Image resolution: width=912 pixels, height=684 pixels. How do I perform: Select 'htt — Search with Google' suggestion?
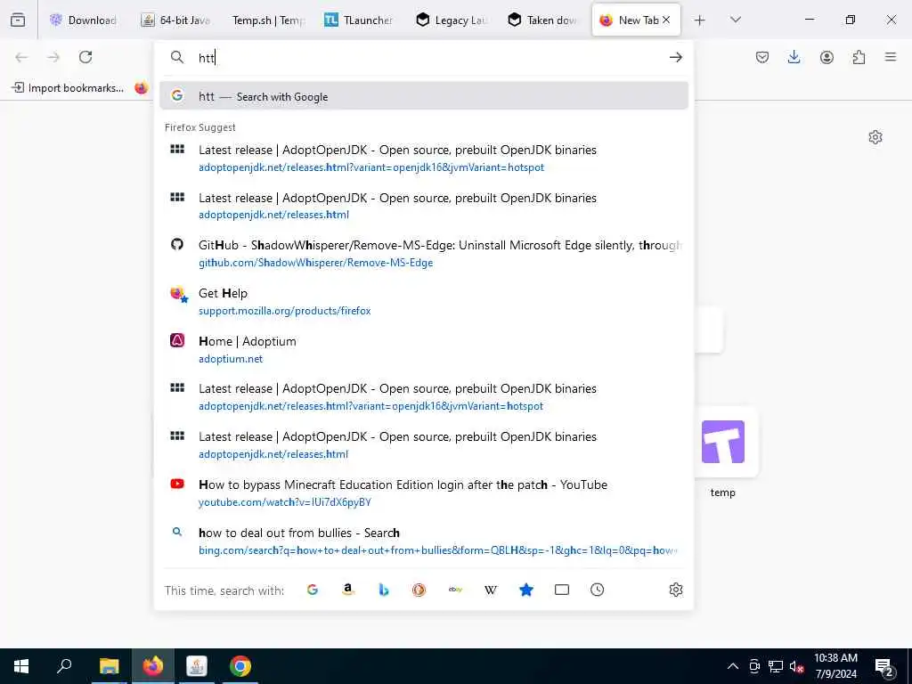click(x=423, y=96)
